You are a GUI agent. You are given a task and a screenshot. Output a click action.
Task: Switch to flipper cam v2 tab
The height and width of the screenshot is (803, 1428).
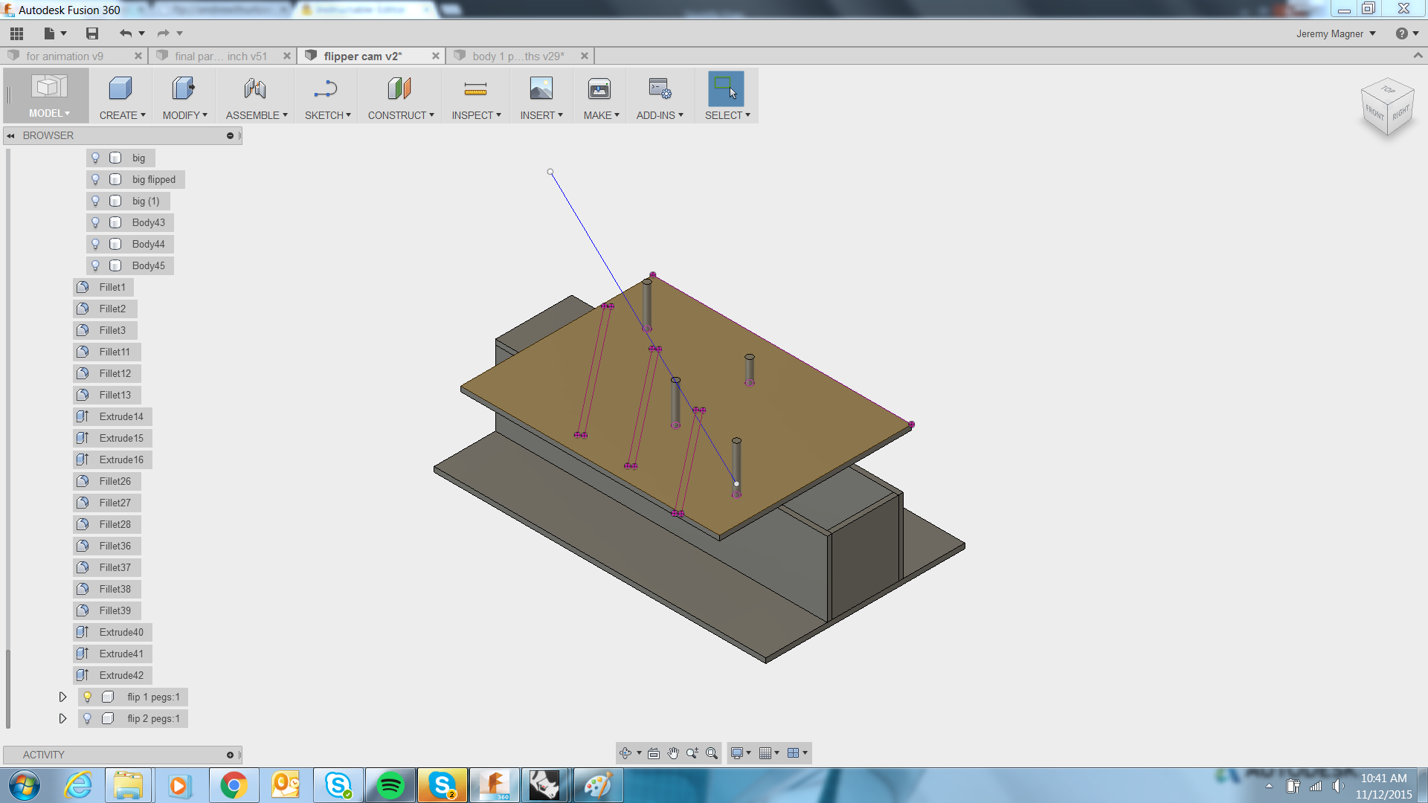(363, 56)
